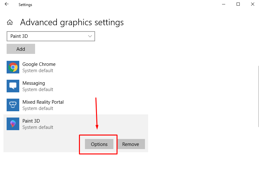
Task: Select the Mixed Reality Portal icon
Action: tap(13, 105)
